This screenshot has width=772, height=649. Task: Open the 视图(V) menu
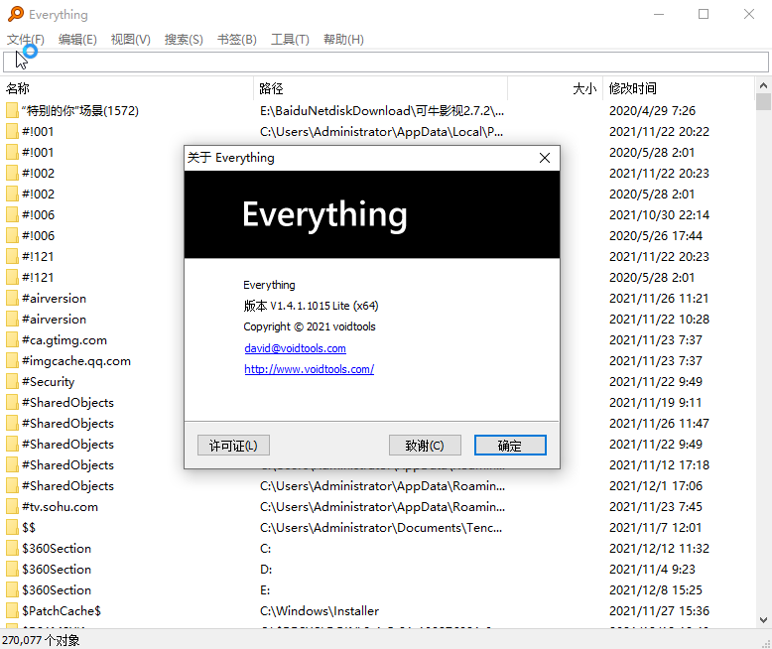click(130, 40)
